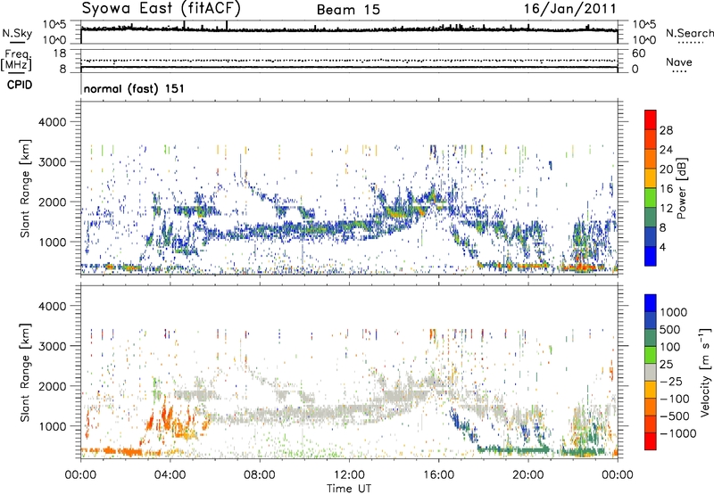Click the "−100" value on velocity colorbar
714x494 pixels.
[675, 399]
